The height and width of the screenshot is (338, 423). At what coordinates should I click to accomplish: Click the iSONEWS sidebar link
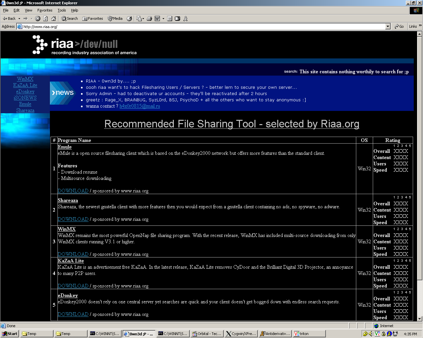coord(25,98)
